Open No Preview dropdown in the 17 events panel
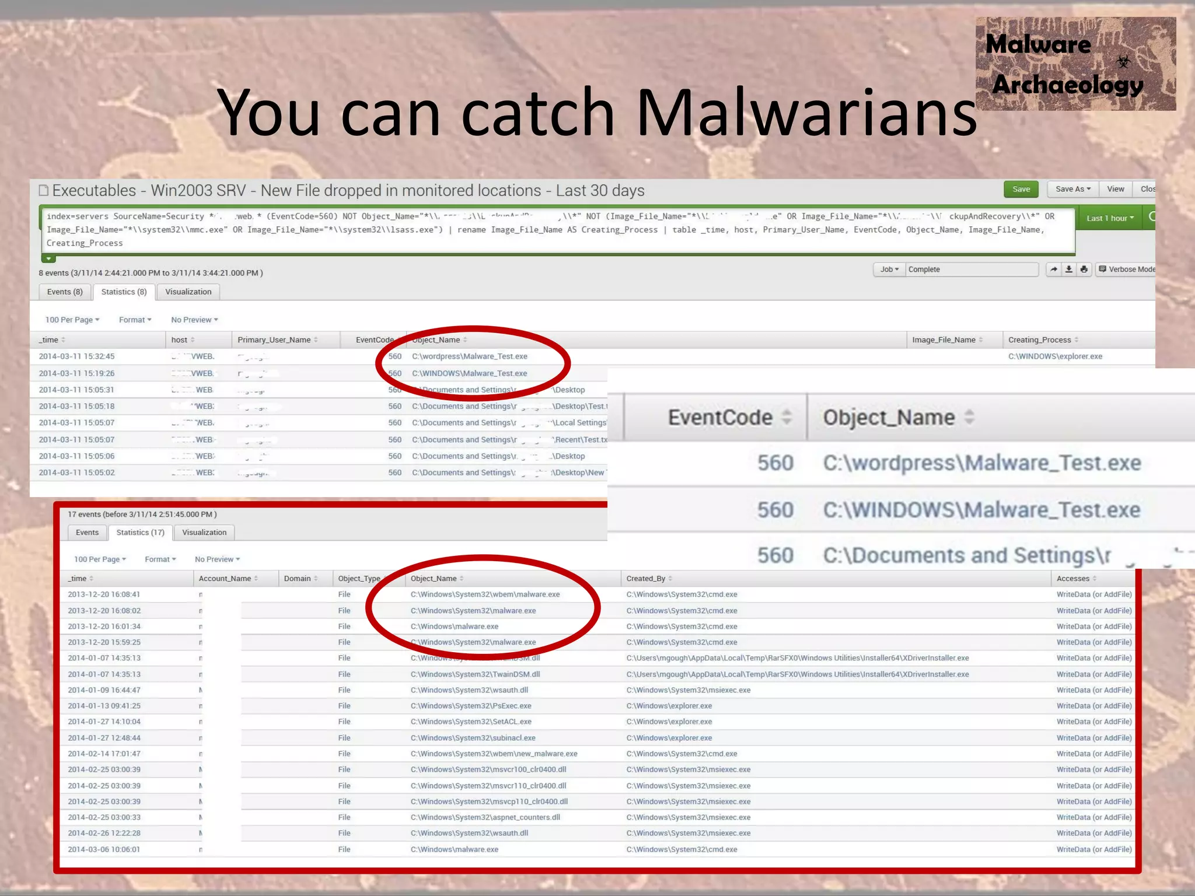This screenshot has height=896, width=1195. click(x=217, y=559)
